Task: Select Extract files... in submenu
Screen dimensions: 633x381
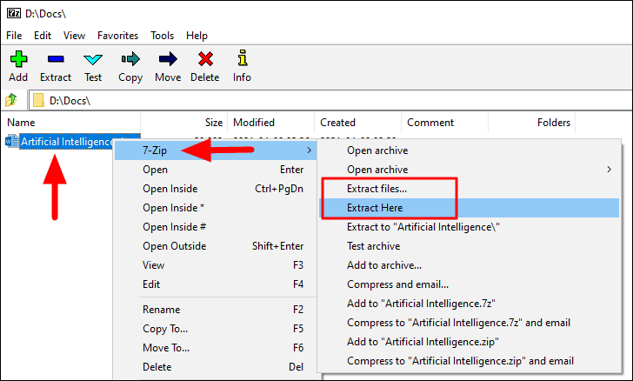Action: pyautogui.click(x=470, y=189)
